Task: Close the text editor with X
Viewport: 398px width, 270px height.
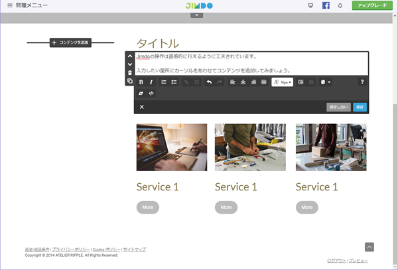Action: 142,107
